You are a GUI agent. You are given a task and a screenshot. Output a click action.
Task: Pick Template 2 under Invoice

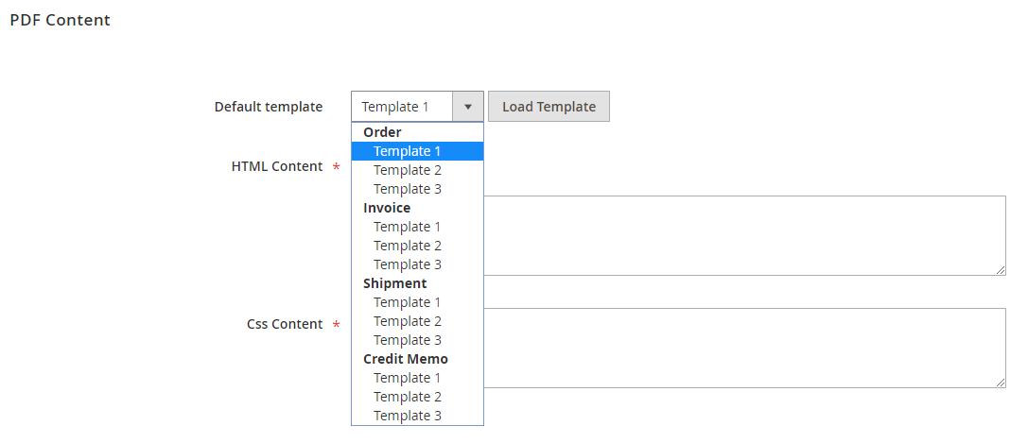pos(418,246)
